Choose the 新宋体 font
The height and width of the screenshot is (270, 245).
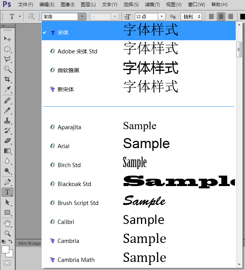coord(139,87)
